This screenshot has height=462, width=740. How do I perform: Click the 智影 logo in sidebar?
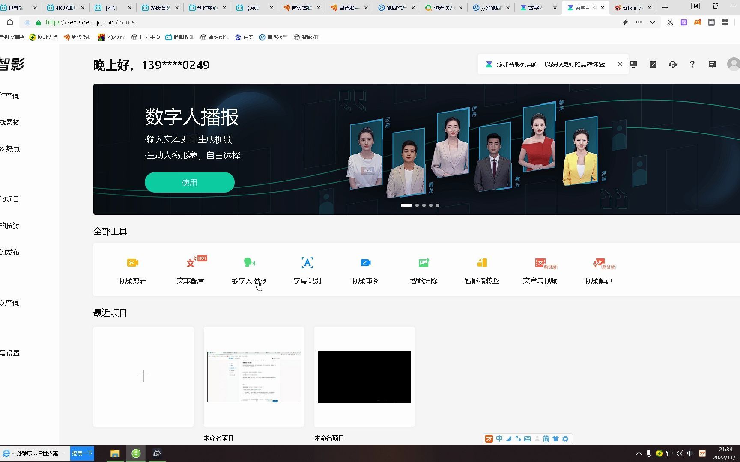[x=12, y=64]
